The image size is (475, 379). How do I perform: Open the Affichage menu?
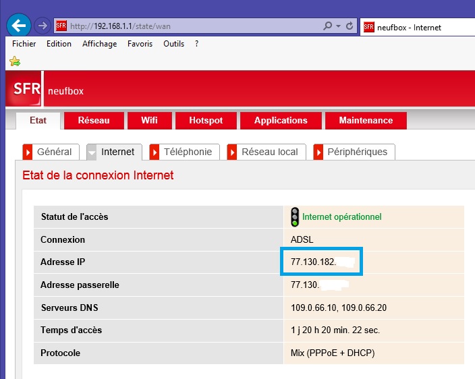99,44
